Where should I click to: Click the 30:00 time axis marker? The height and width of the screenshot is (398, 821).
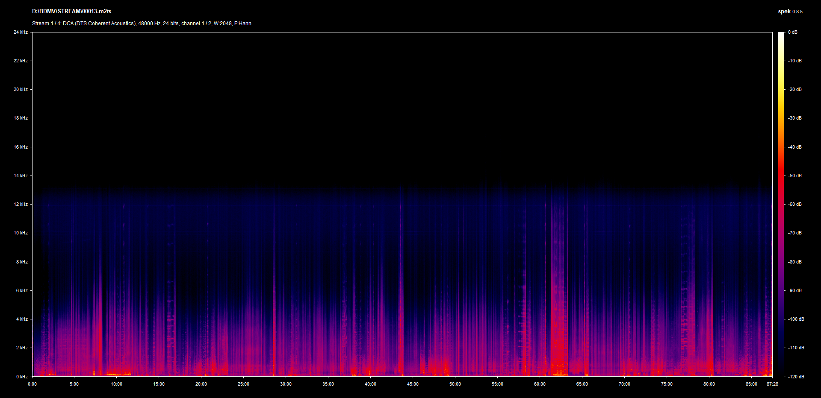click(x=286, y=384)
